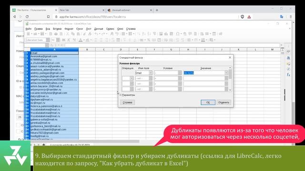Expand the formula bar arrow
The image size is (305, 171).
(282, 45)
